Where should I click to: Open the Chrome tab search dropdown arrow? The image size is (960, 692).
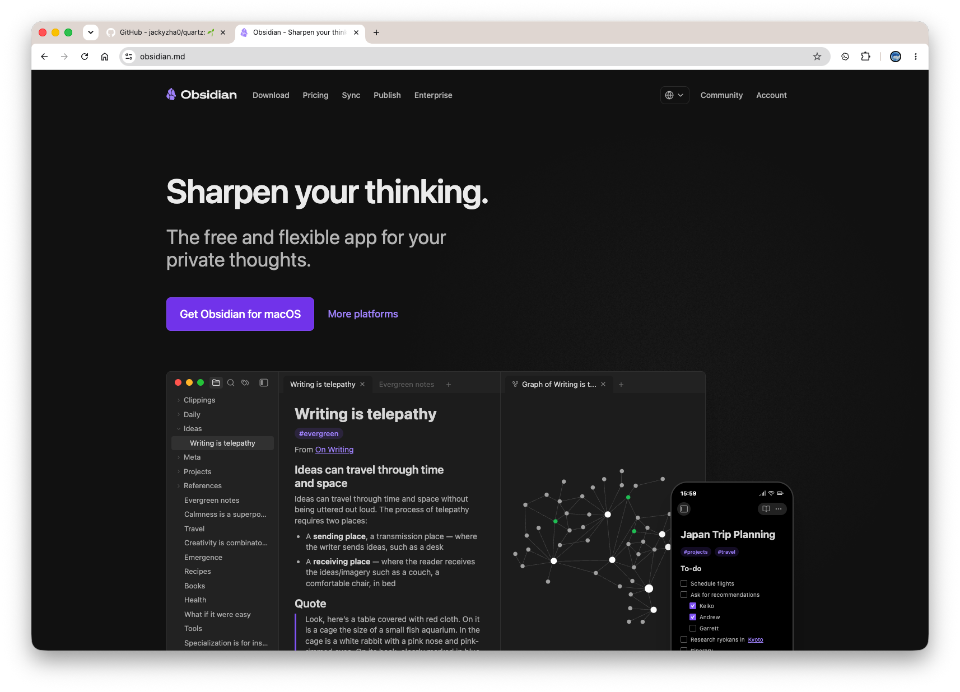point(91,32)
